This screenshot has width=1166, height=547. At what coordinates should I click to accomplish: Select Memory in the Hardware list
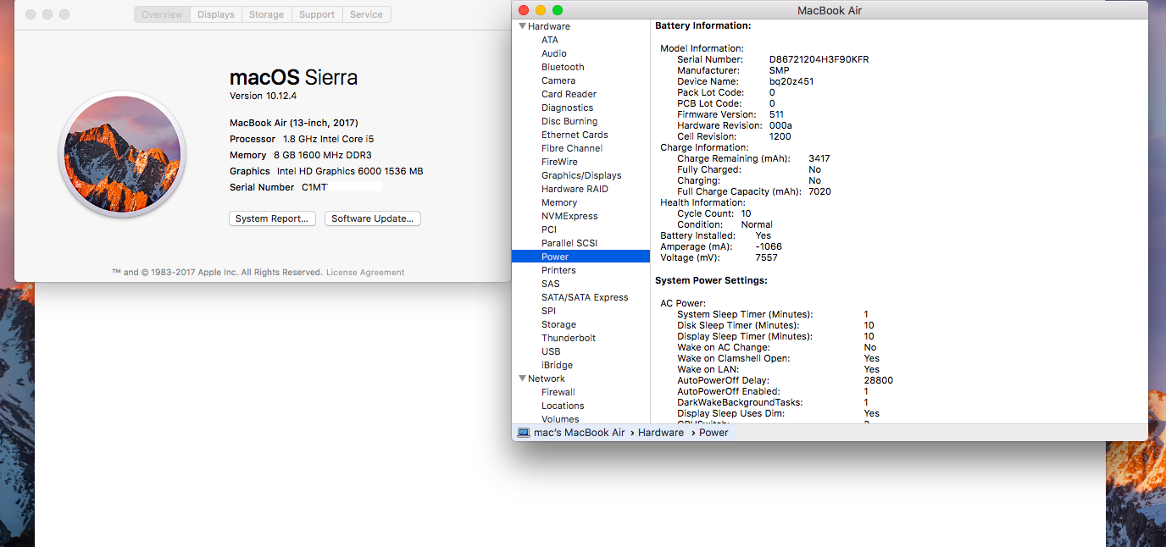point(559,202)
